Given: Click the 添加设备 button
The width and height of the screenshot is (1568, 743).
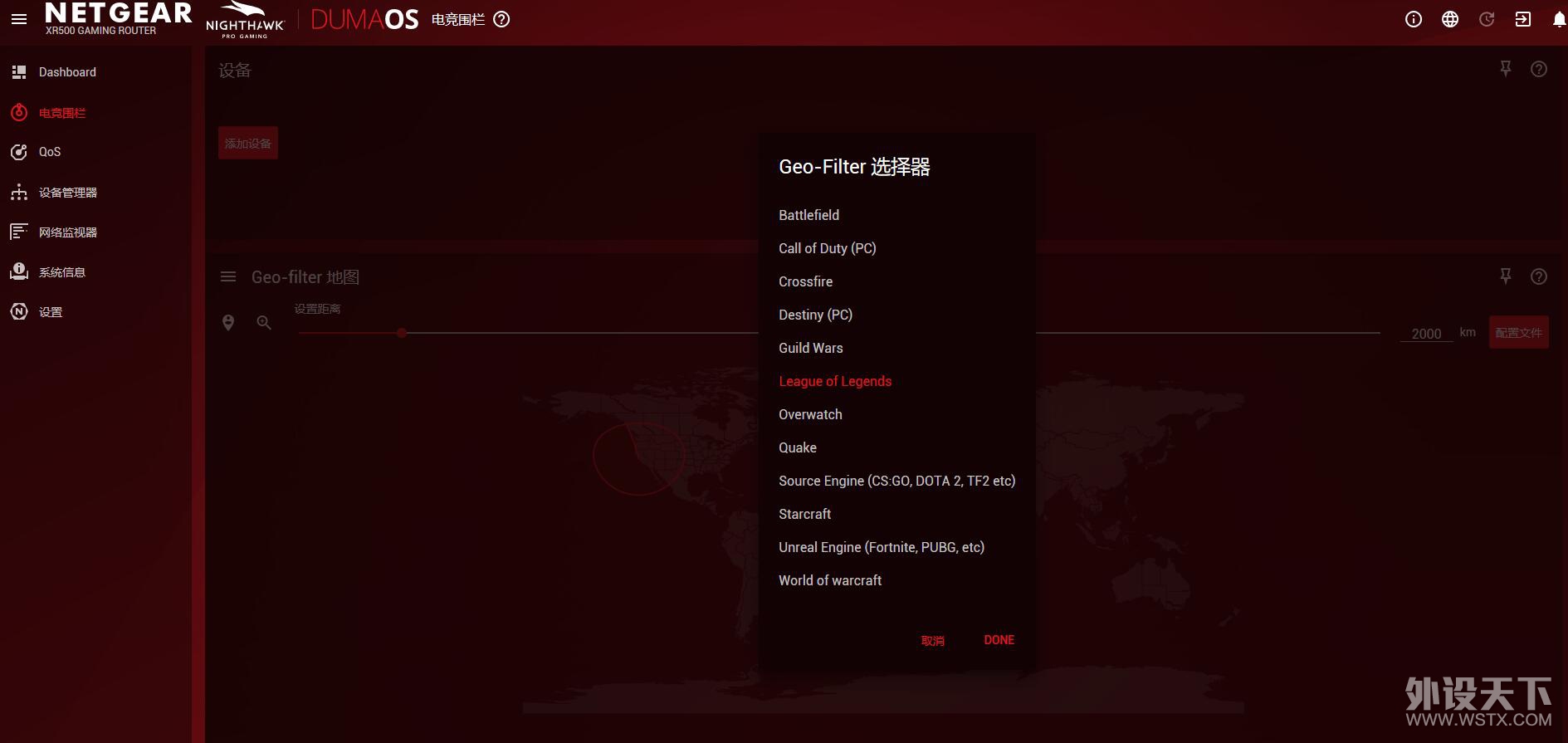Looking at the screenshot, I should 248,143.
